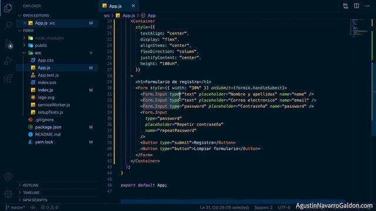Split the editor to the right
This screenshot has height=211, width=376.
(x=357, y=6)
